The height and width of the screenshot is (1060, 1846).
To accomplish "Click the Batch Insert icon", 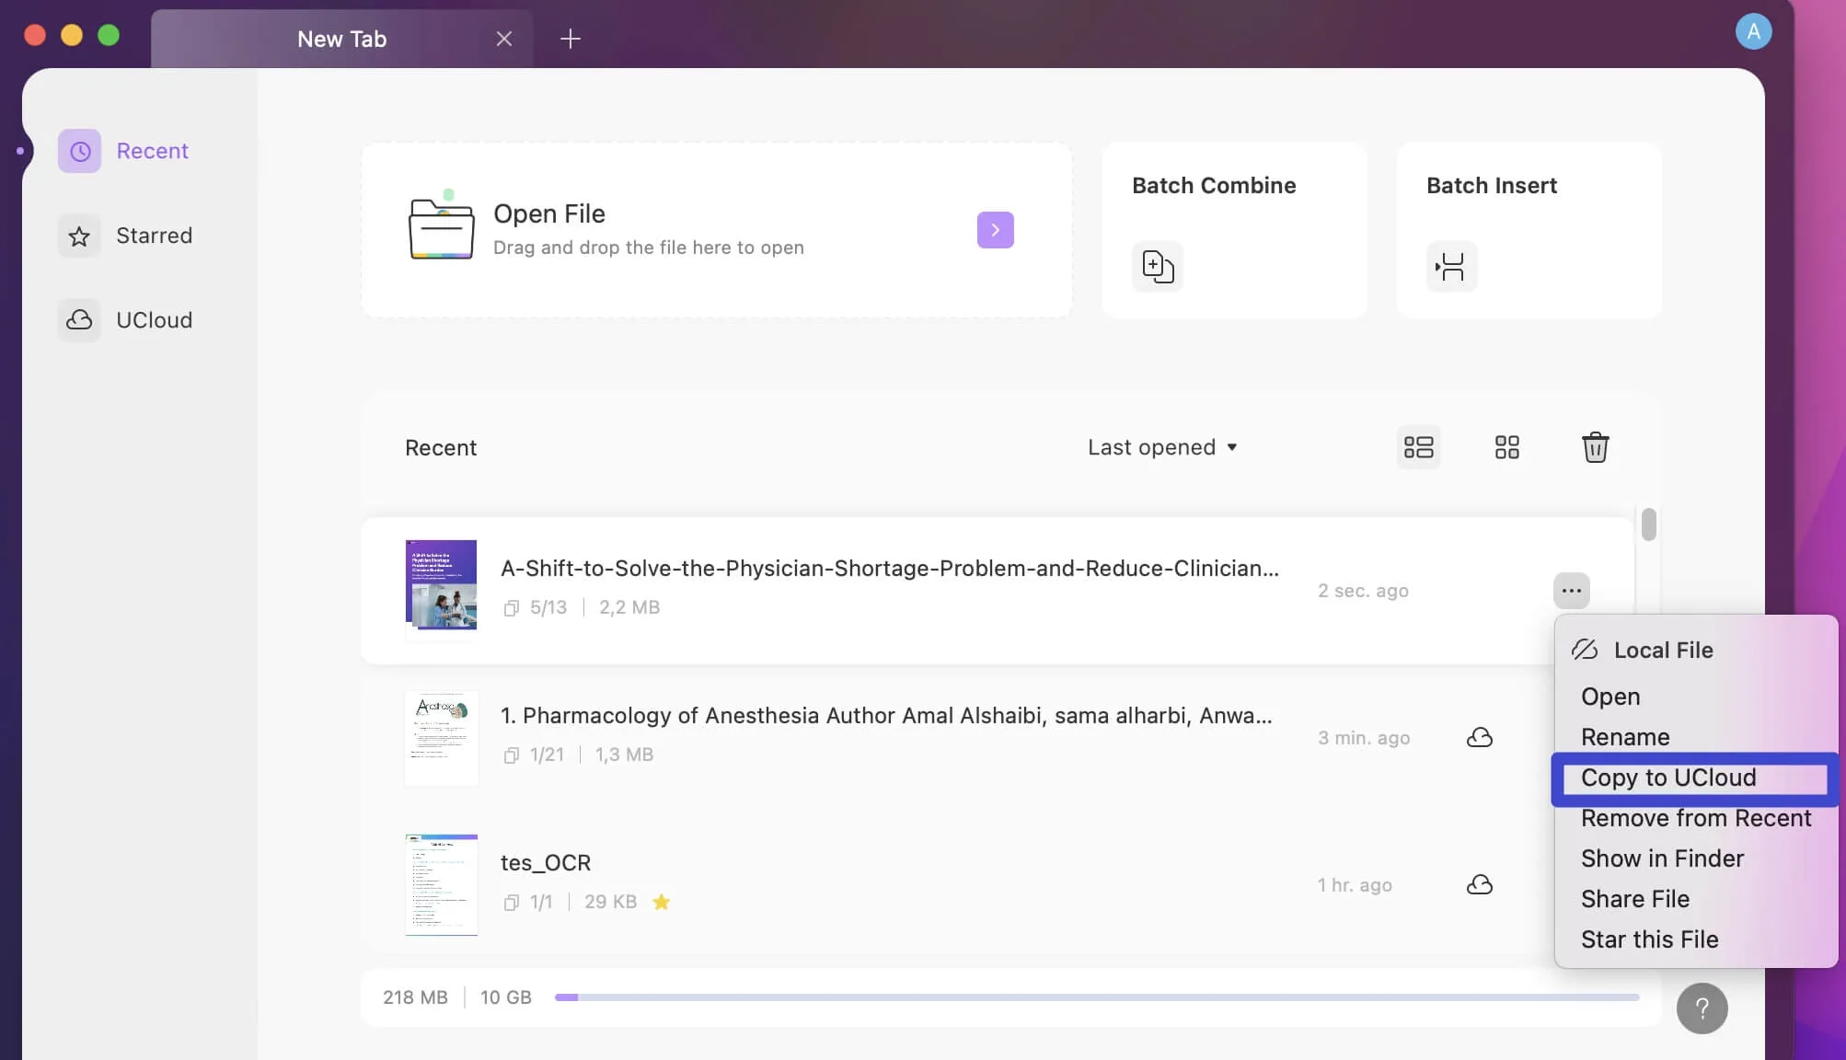I will pyautogui.click(x=1450, y=266).
